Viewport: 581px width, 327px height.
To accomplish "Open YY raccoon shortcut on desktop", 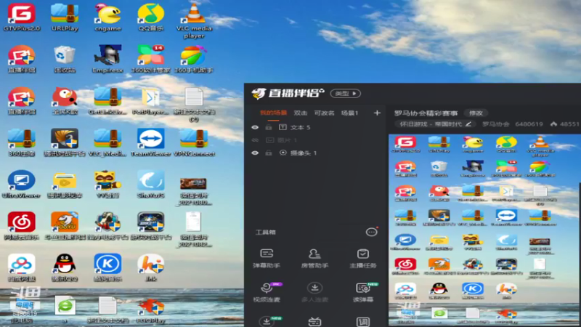I will [107, 185].
